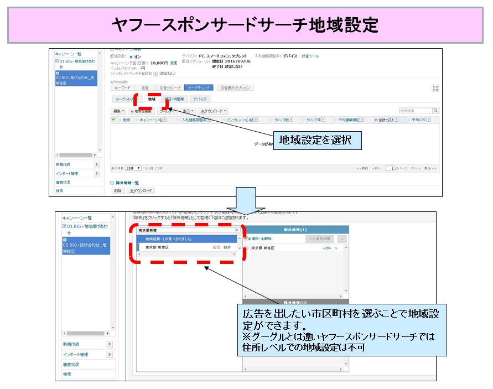Open the toolbar ダウンロード dropdown above the table
Screen dimensions: 493x389
point(213,111)
